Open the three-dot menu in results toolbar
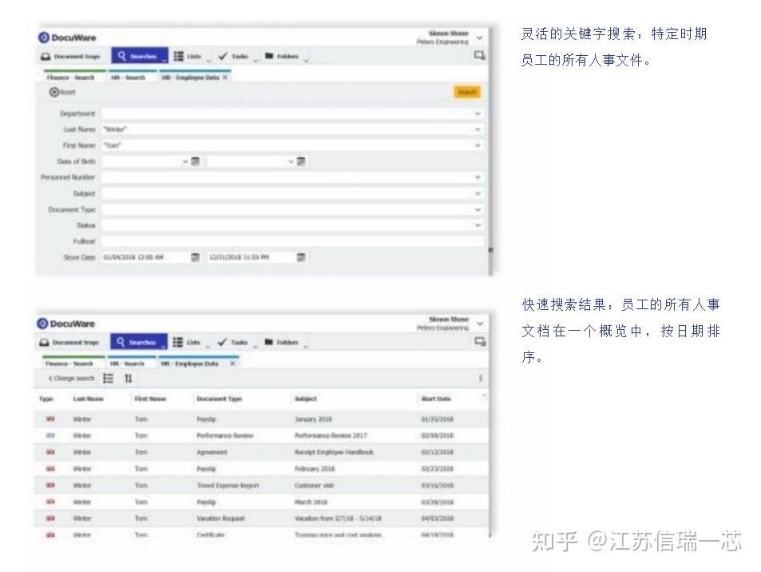Screen dimensions: 761x572 (481, 378)
